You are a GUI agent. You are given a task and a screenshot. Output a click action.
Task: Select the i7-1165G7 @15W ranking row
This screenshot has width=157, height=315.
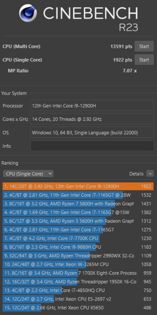click(x=78, y=212)
